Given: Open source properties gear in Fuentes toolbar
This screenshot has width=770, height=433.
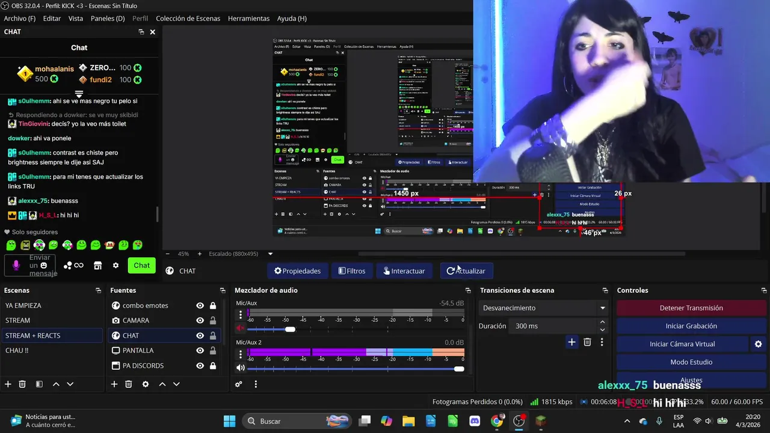Looking at the screenshot, I should (145, 384).
